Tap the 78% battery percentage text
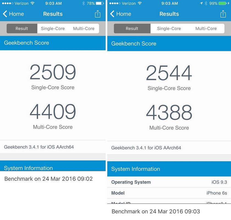The width and height of the screenshot is (231, 220). pos(90,3)
